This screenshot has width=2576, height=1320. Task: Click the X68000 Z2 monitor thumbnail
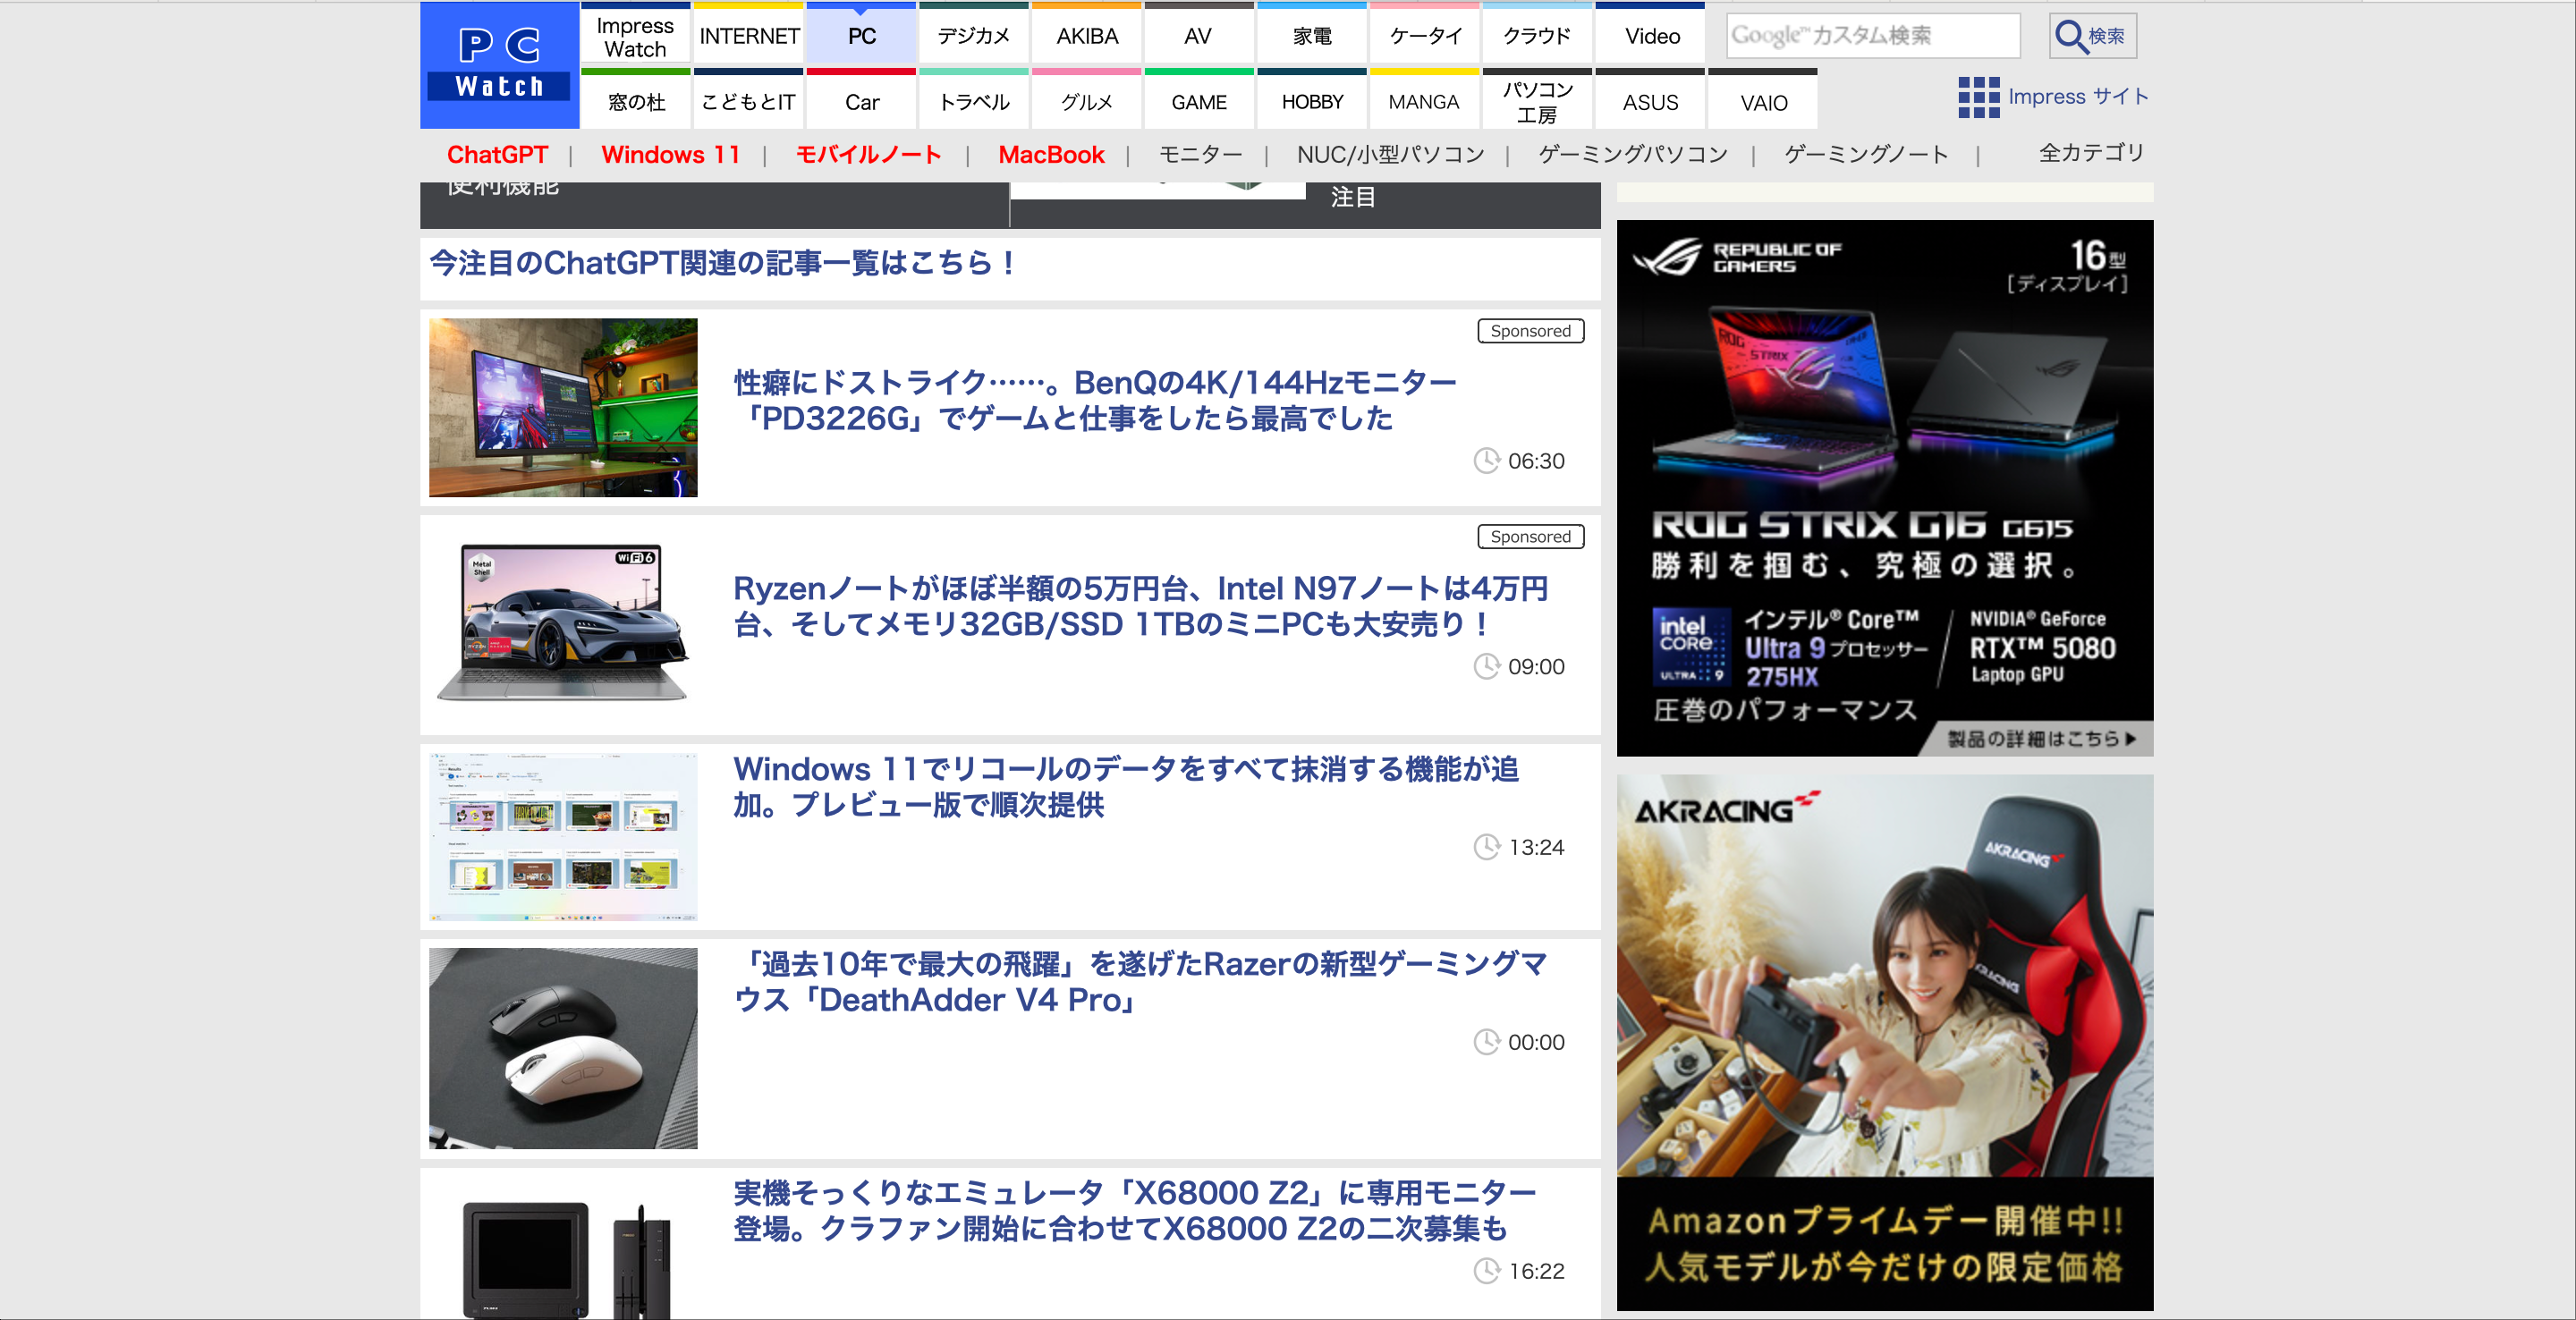(x=563, y=1258)
